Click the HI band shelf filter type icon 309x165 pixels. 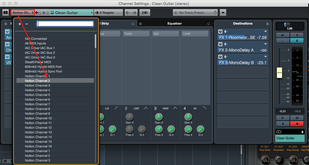point(205,108)
